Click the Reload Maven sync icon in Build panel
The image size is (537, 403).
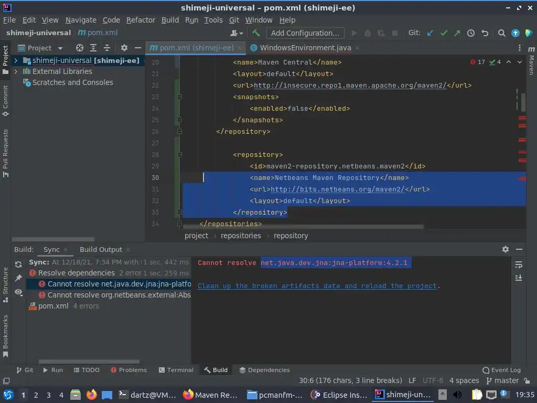pos(18,264)
